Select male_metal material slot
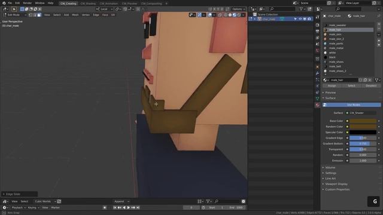This screenshot has width=383, height=215. pyautogui.click(x=348, y=48)
